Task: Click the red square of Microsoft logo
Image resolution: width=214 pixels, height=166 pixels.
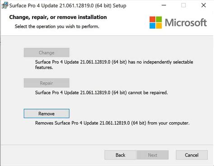Action: 152,19
